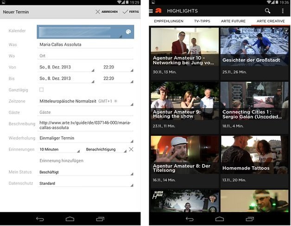Open Agentur Amateur 9 Making the show
291x226 pixels.
click(185, 108)
